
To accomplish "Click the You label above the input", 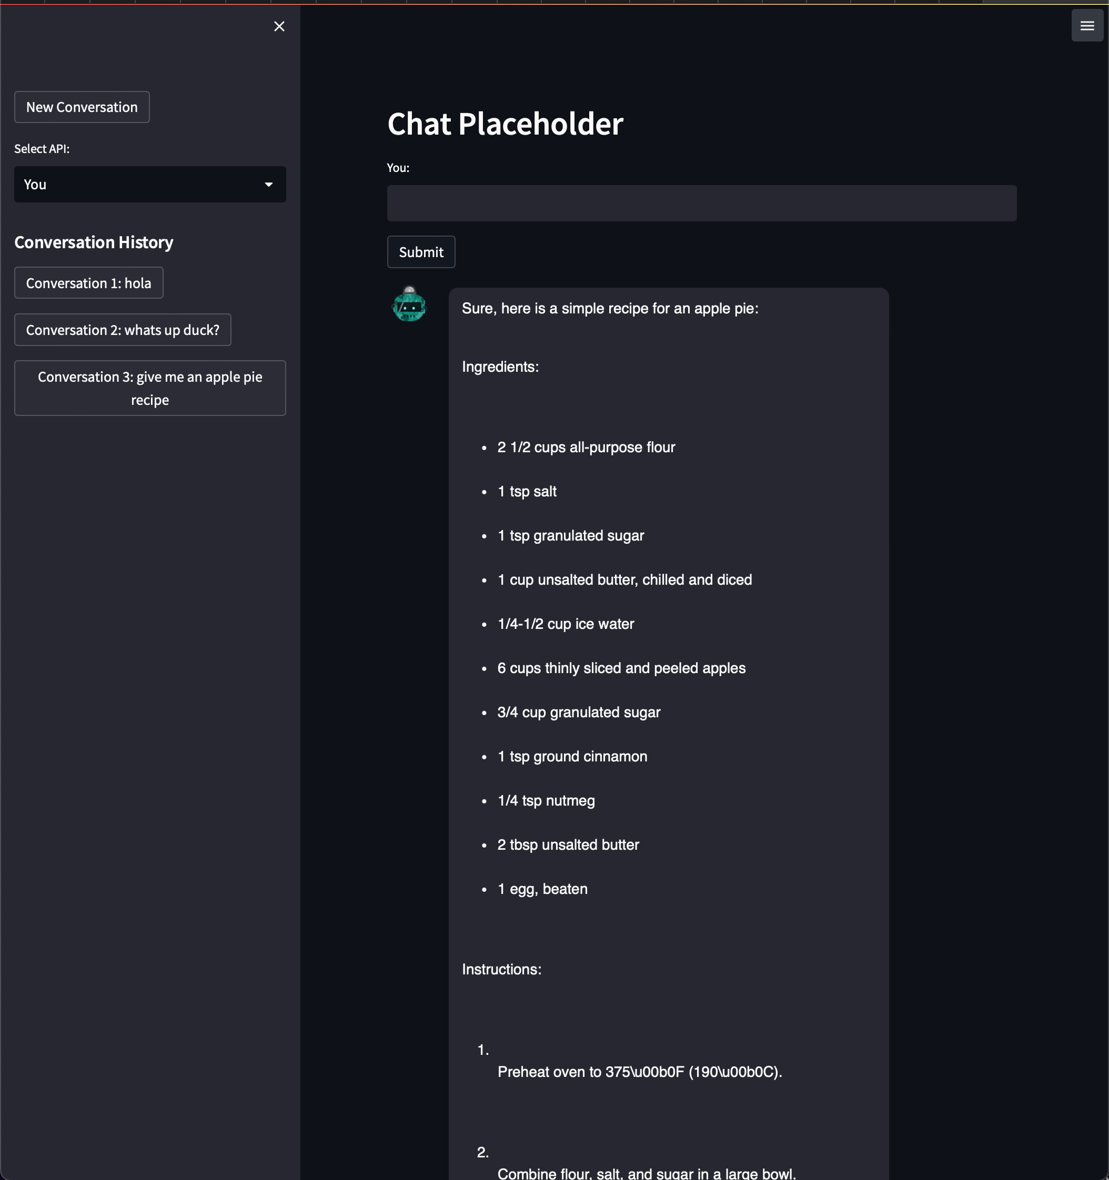I will coord(398,168).
